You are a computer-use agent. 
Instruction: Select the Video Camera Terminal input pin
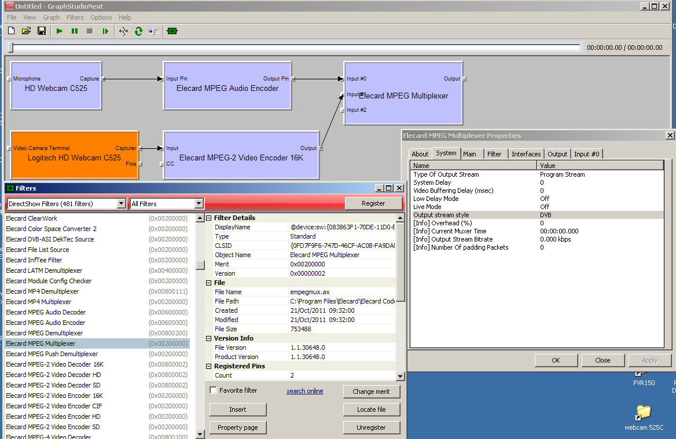[x=9, y=148]
